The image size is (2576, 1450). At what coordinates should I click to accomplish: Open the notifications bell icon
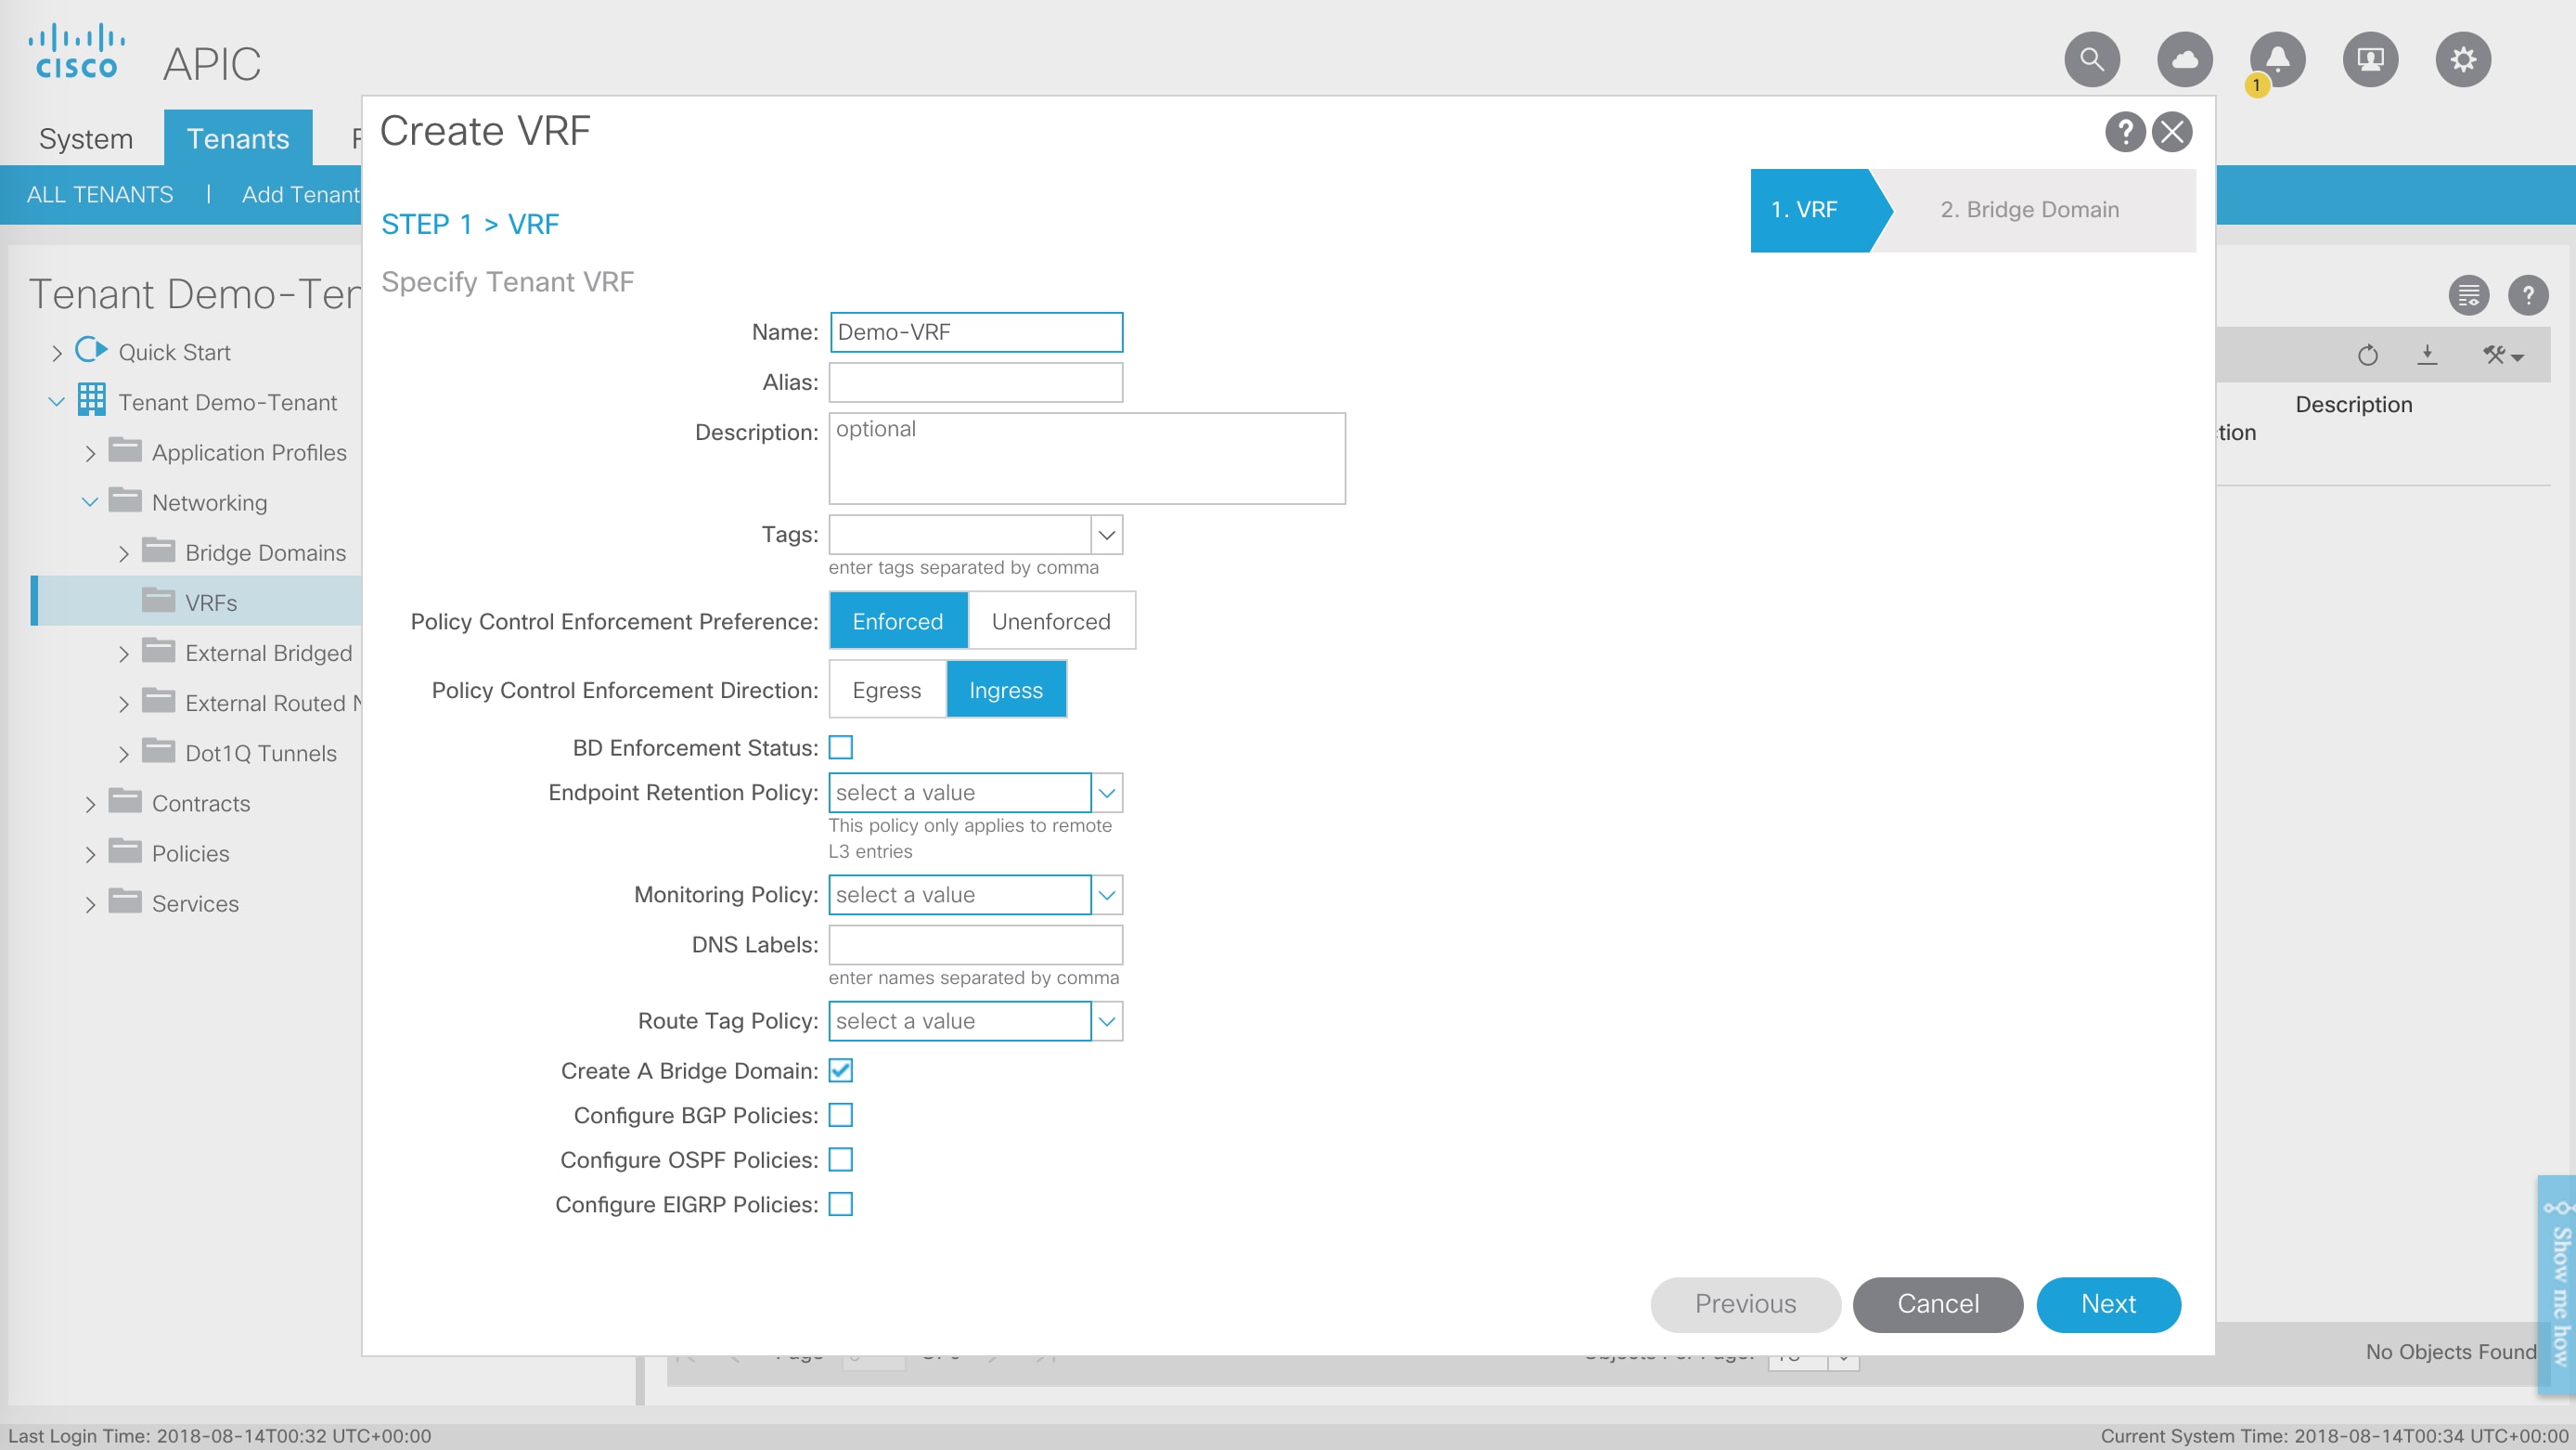coord(2277,59)
